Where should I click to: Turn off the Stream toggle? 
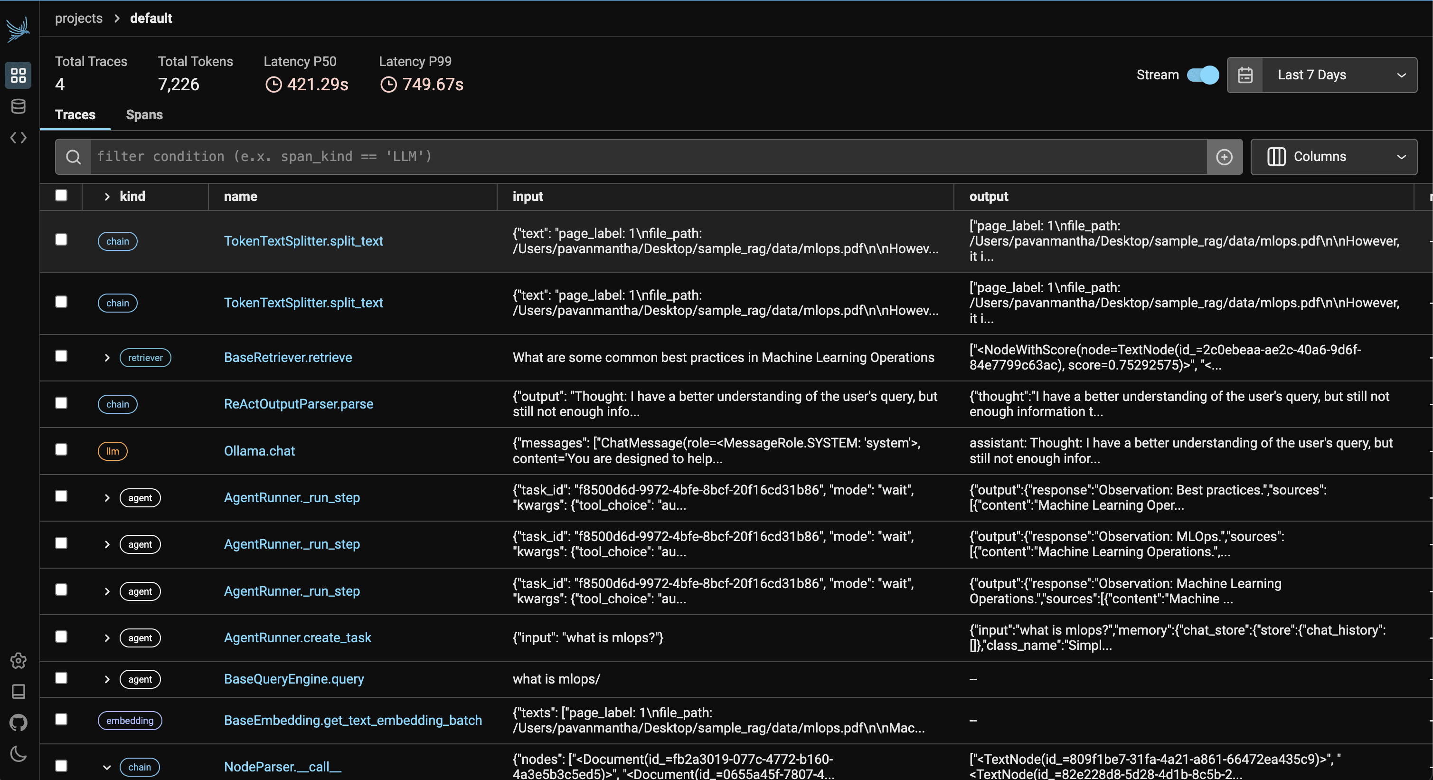coord(1202,75)
